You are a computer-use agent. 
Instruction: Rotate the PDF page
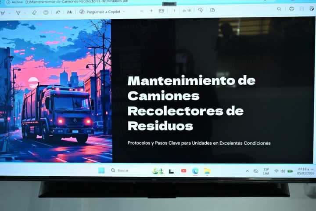tap(200, 10)
